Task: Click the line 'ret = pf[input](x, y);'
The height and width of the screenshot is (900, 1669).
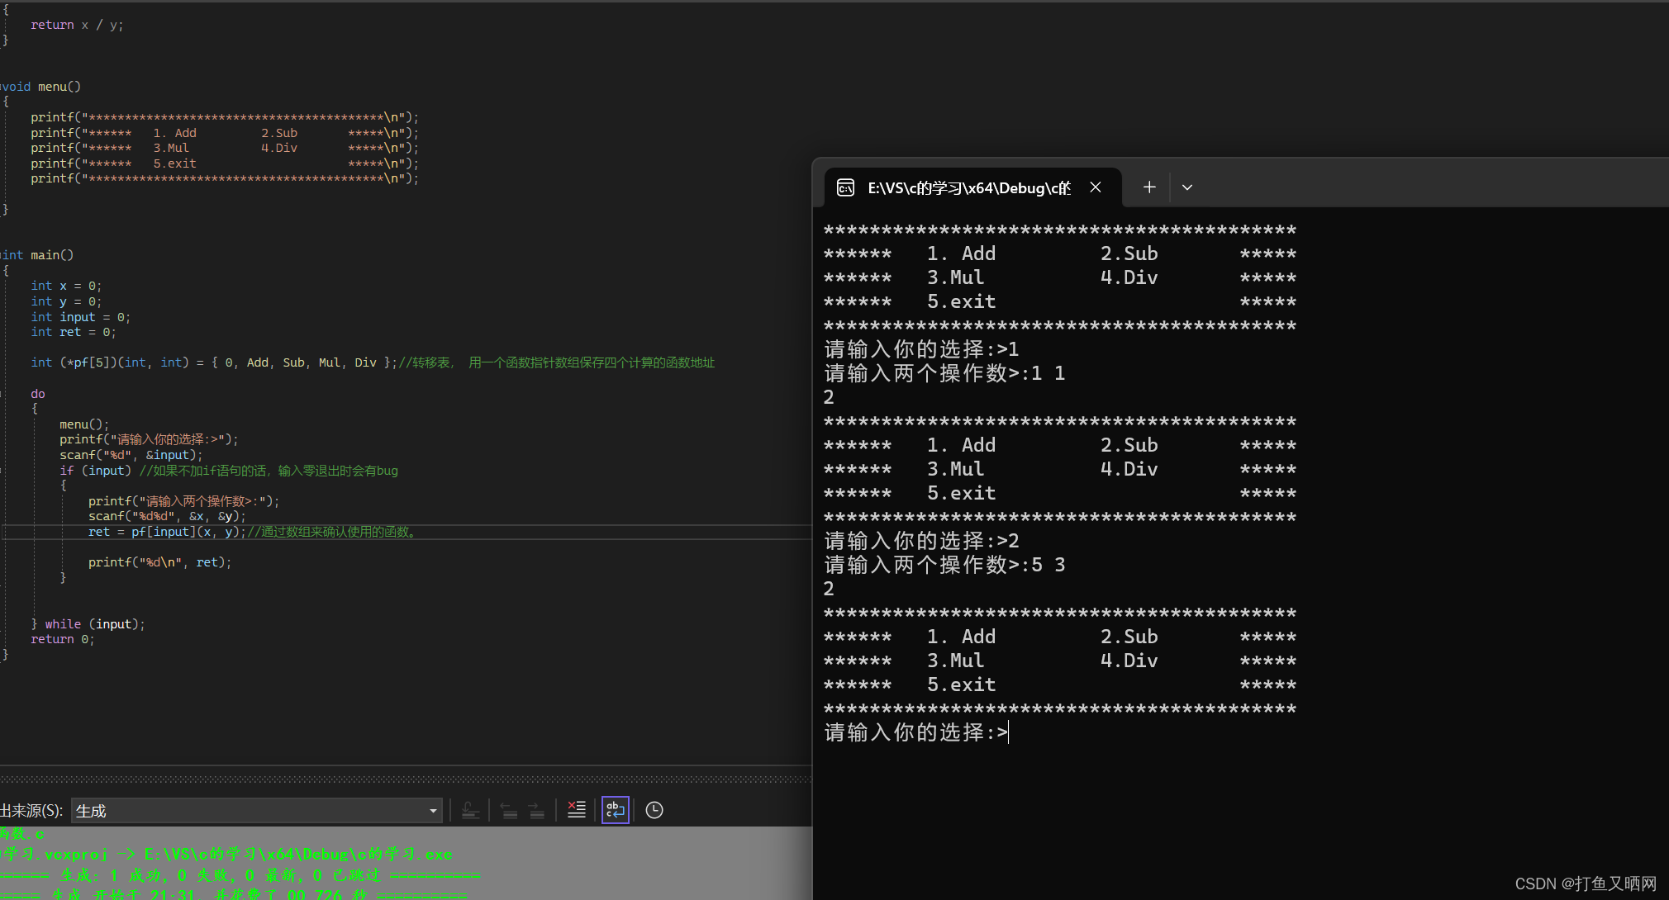Action: coord(167,532)
